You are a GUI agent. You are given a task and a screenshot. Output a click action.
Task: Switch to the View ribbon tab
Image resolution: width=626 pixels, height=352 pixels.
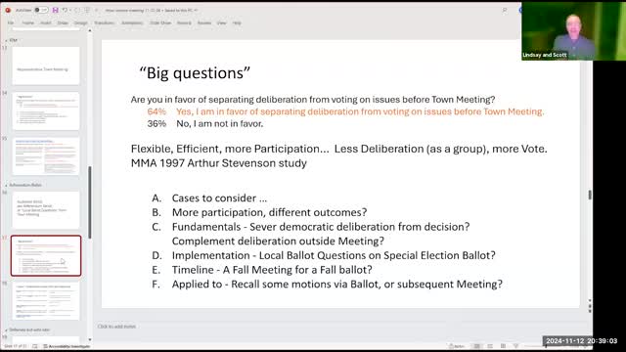pyautogui.click(x=222, y=23)
